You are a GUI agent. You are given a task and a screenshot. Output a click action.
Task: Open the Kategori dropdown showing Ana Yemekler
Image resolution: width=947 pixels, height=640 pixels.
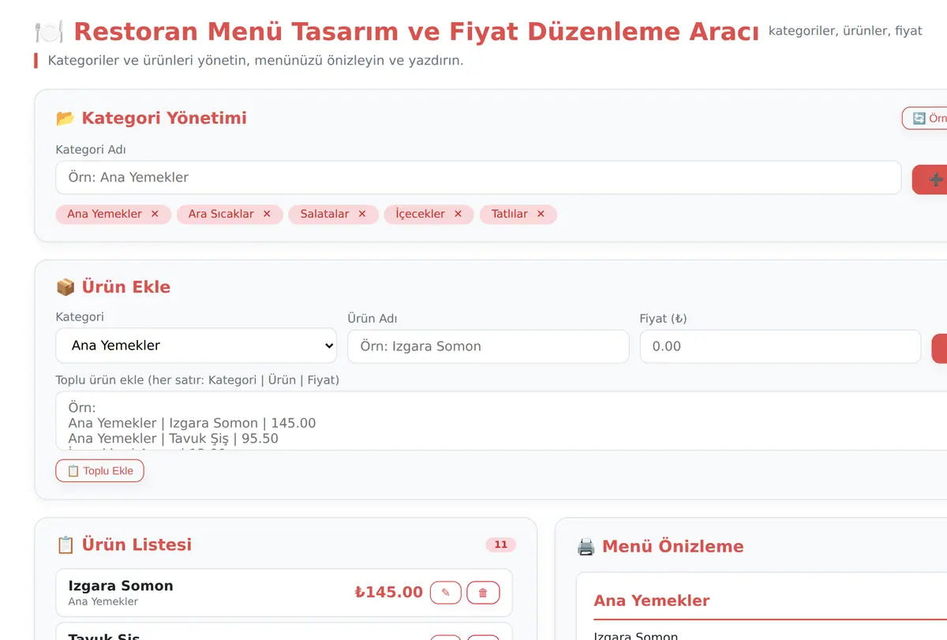[x=196, y=346]
